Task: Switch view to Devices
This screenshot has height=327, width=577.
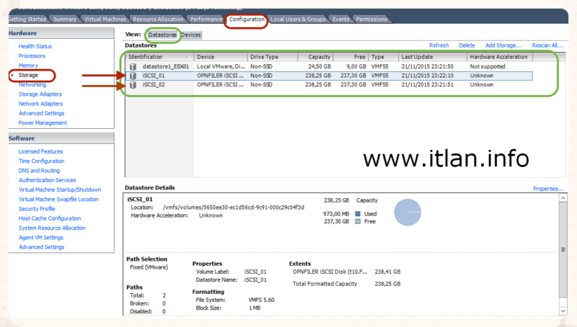Action: (x=191, y=35)
